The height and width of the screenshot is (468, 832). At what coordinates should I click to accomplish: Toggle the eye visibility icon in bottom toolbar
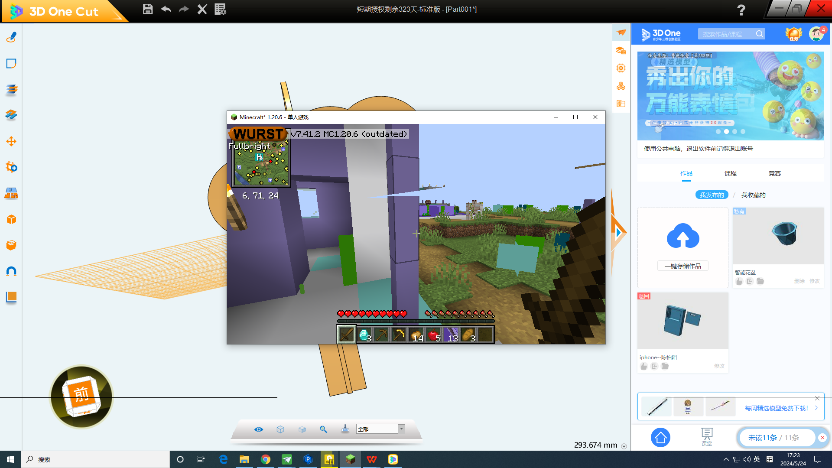tap(259, 429)
